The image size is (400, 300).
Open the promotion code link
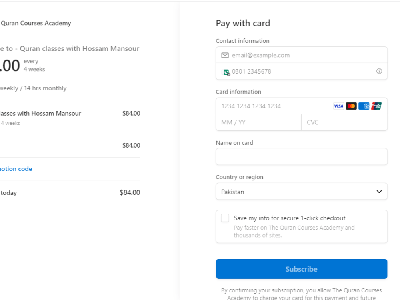(16, 169)
